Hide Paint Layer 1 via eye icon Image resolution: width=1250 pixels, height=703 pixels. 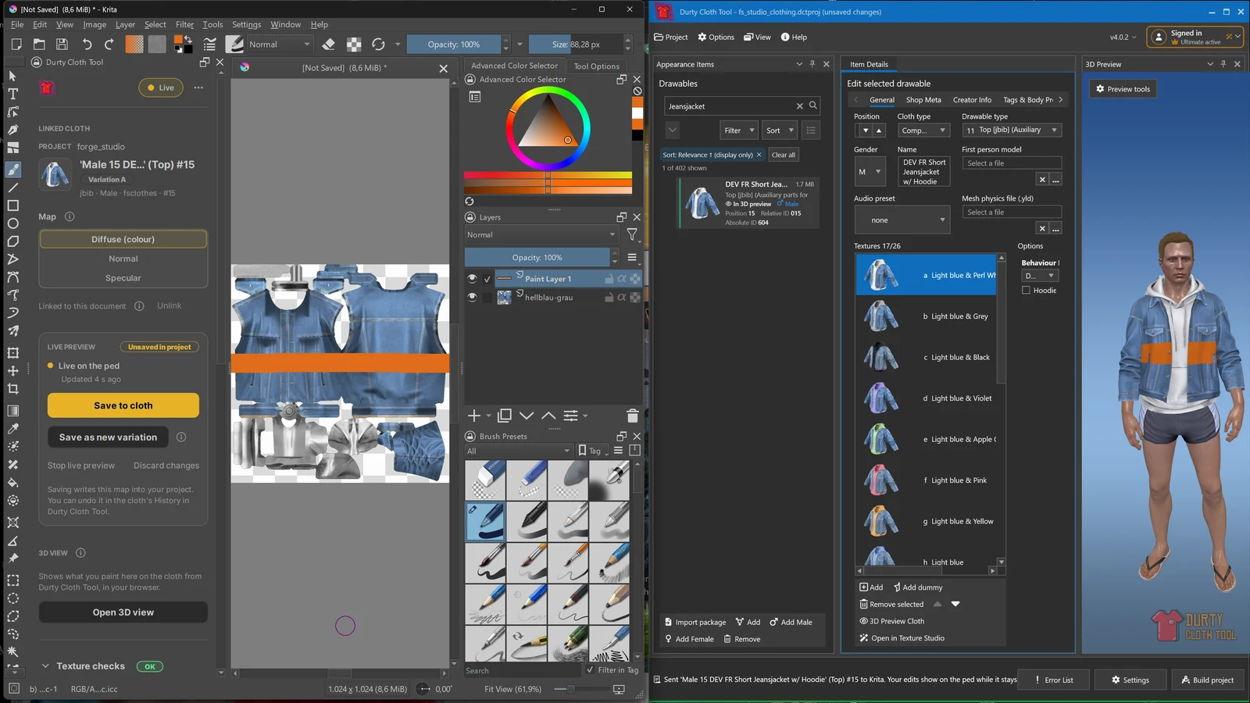[x=472, y=279]
